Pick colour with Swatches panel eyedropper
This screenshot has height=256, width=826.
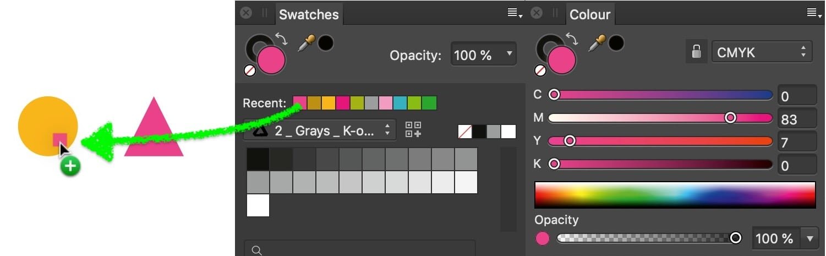(305, 44)
